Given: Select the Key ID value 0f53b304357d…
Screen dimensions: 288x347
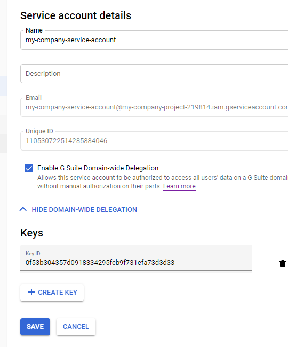Looking at the screenshot, I should 100,263.
